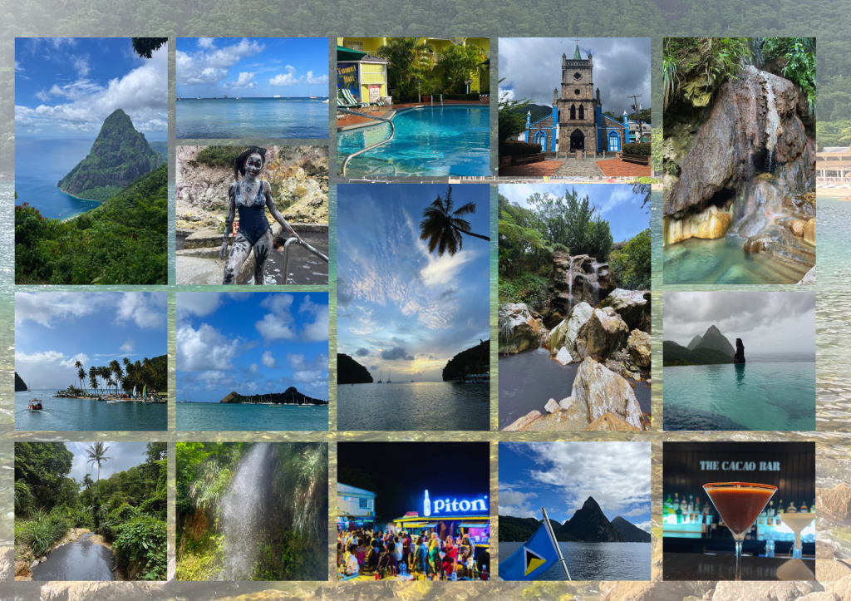The image size is (851, 601).
Task: Open the palm-lined beach with boat photo
Action: click(91, 361)
